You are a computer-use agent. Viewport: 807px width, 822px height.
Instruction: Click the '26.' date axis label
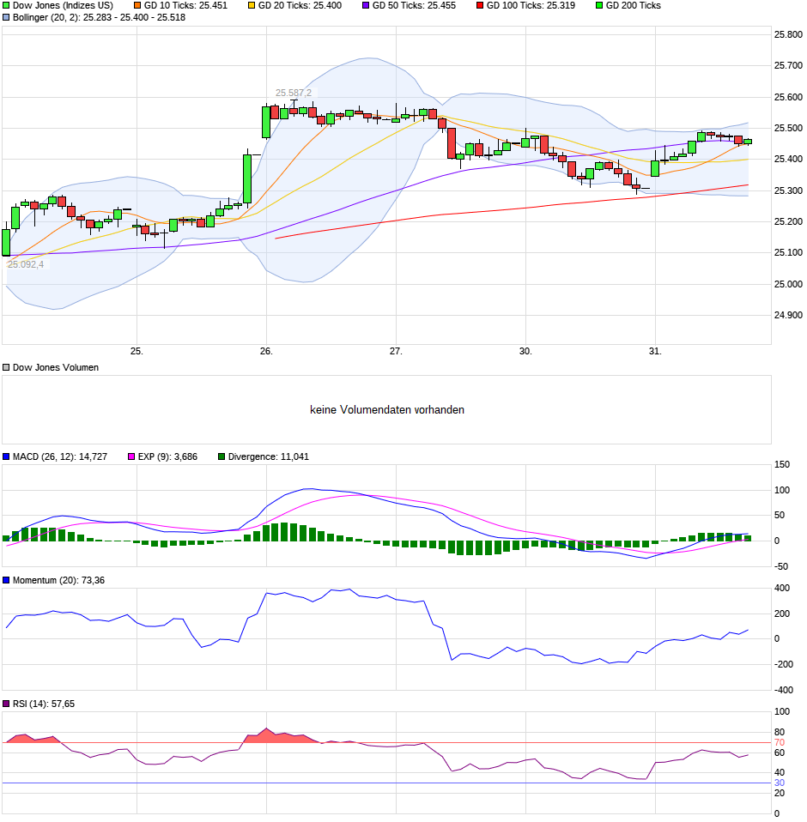[x=266, y=351]
